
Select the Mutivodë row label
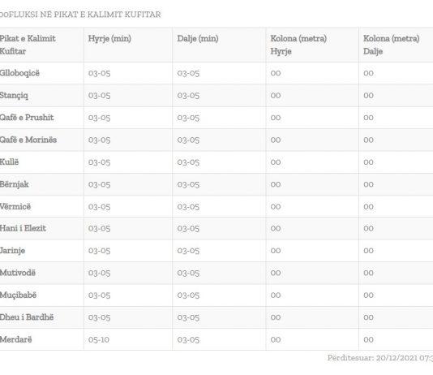tap(18, 273)
